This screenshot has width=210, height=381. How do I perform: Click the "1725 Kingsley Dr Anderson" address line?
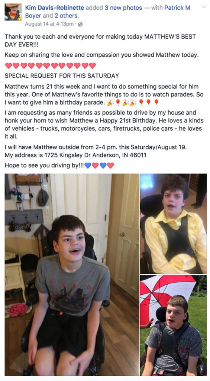(75, 155)
